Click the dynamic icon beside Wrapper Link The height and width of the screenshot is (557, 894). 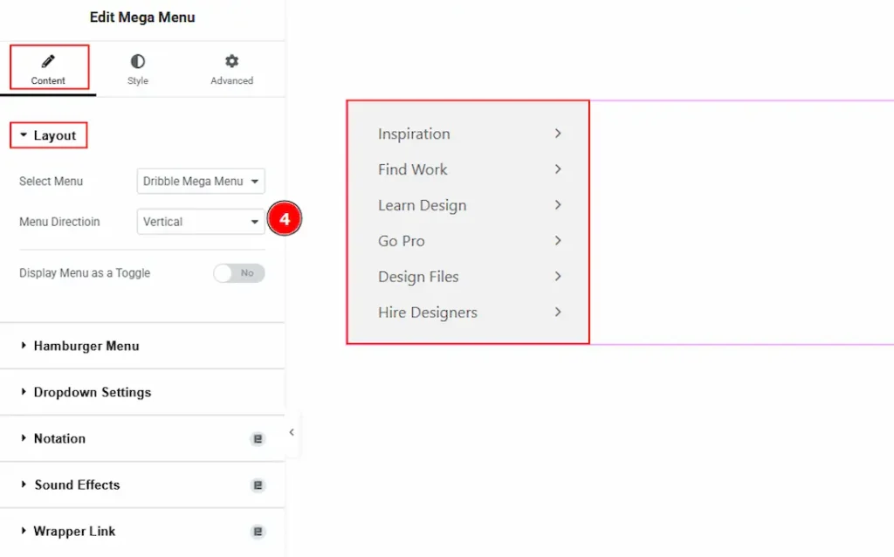(x=258, y=531)
